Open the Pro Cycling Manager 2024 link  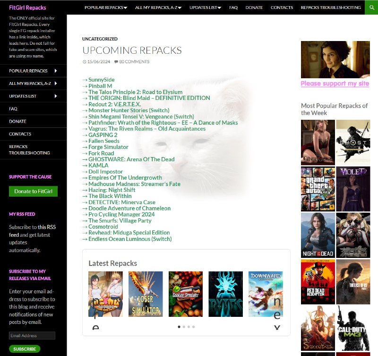[x=121, y=215]
